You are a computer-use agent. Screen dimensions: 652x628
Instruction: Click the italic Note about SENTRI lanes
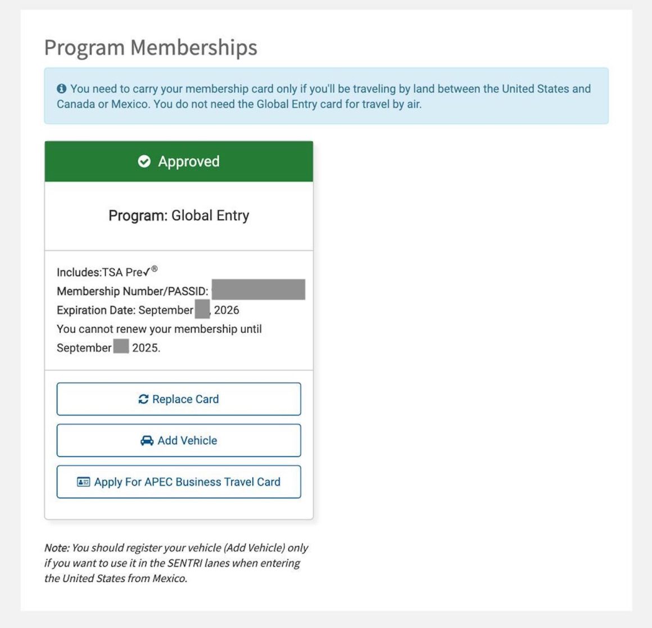pyautogui.click(x=176, y=563)
